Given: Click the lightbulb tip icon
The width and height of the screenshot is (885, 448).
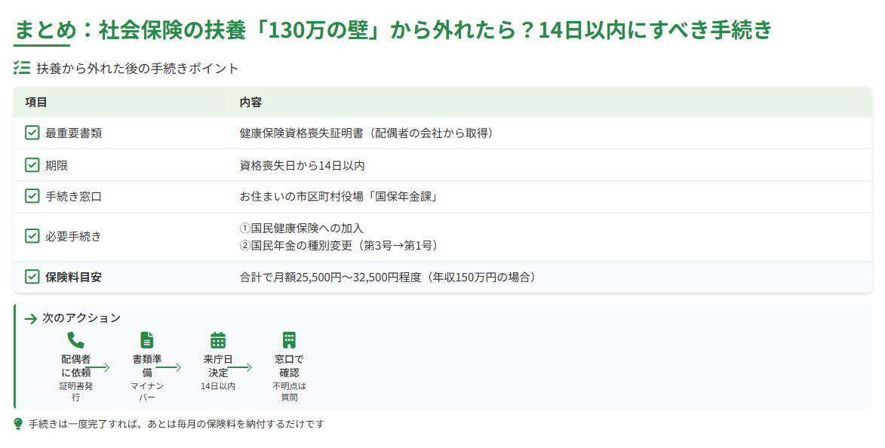Looking at the screenshot, I should 19,424.
